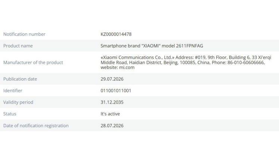
Task: Click the 31.12.2035 validity date
Action: (x=112, y=102)
